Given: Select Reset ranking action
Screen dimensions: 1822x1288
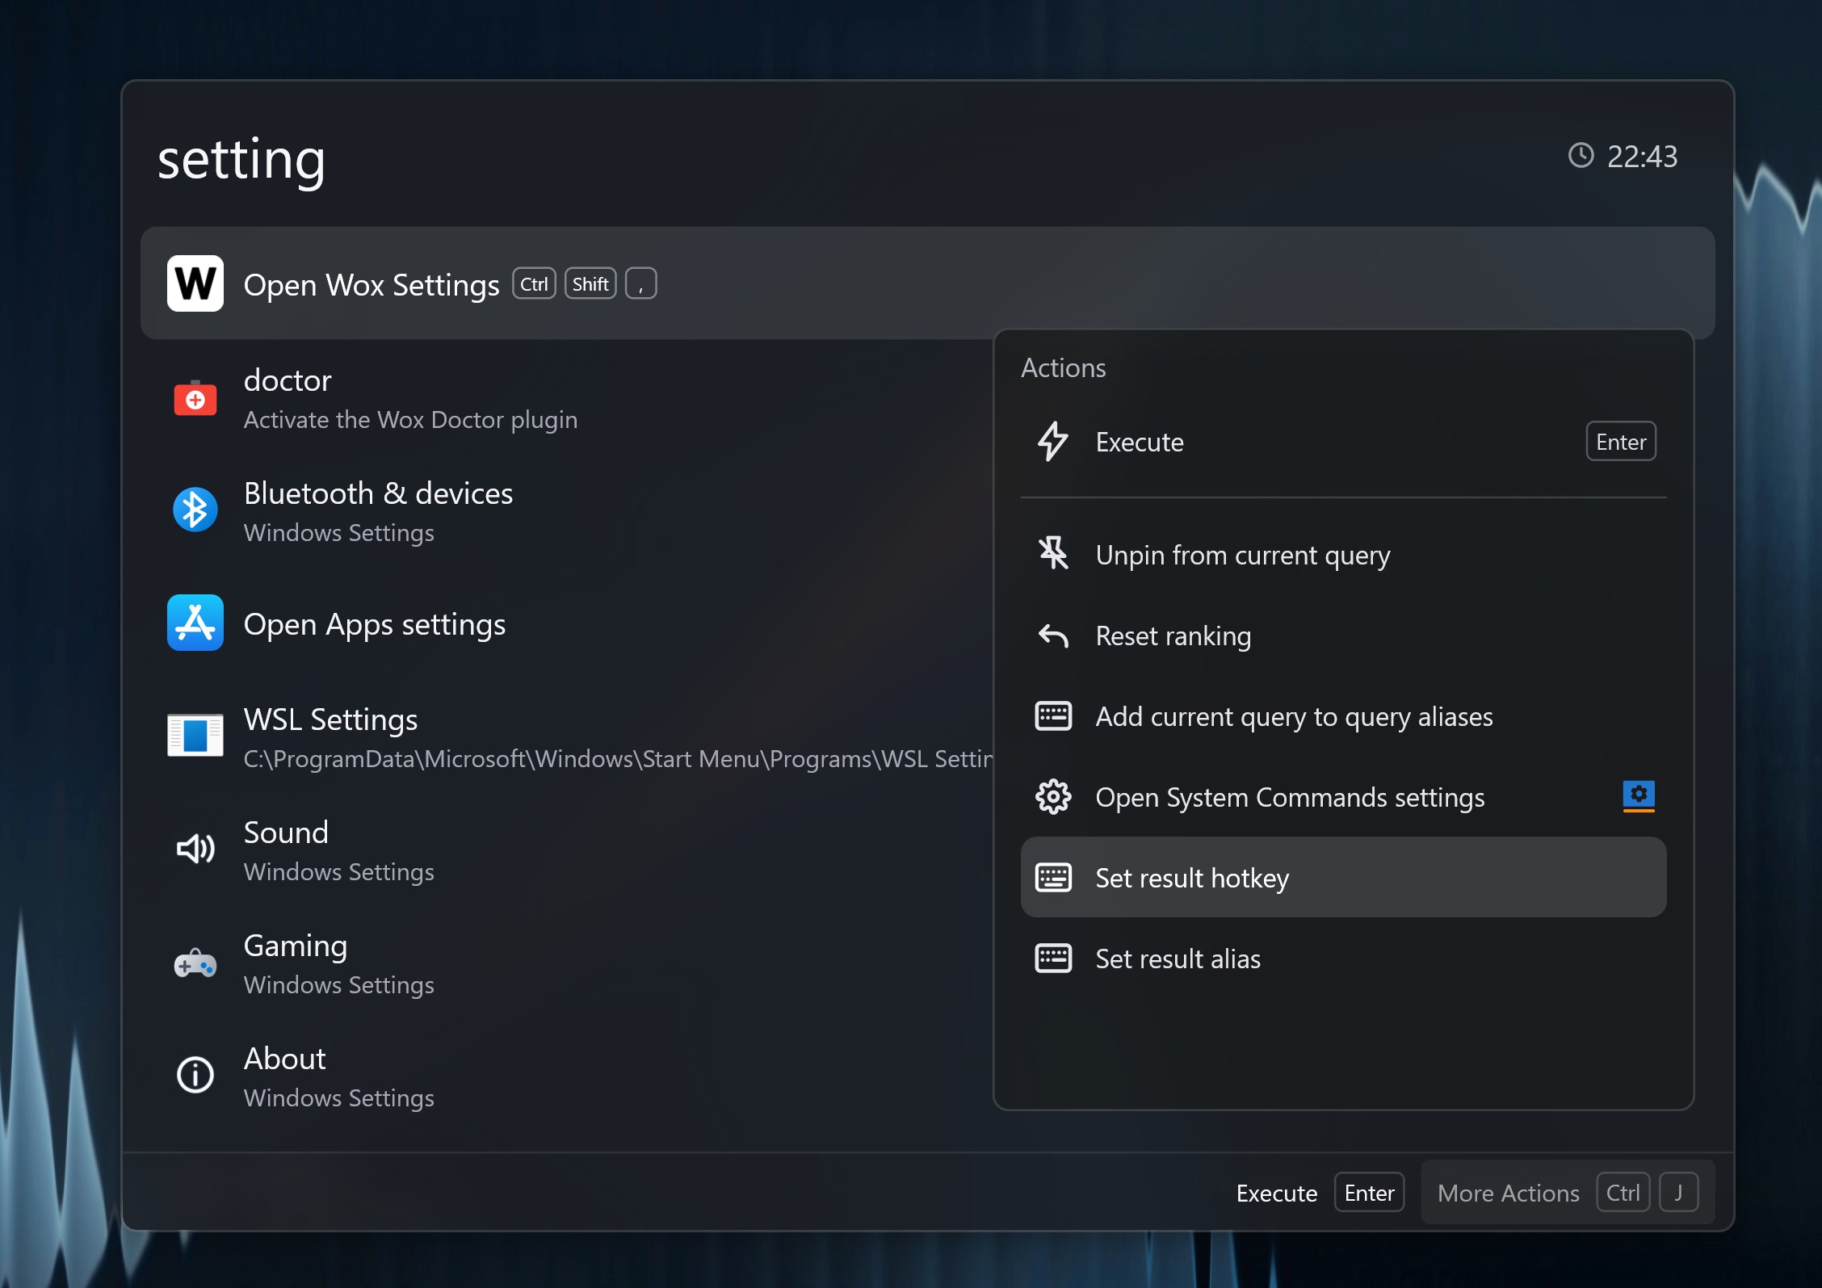Looking at the screenshot, I should tap(1343, 636).
